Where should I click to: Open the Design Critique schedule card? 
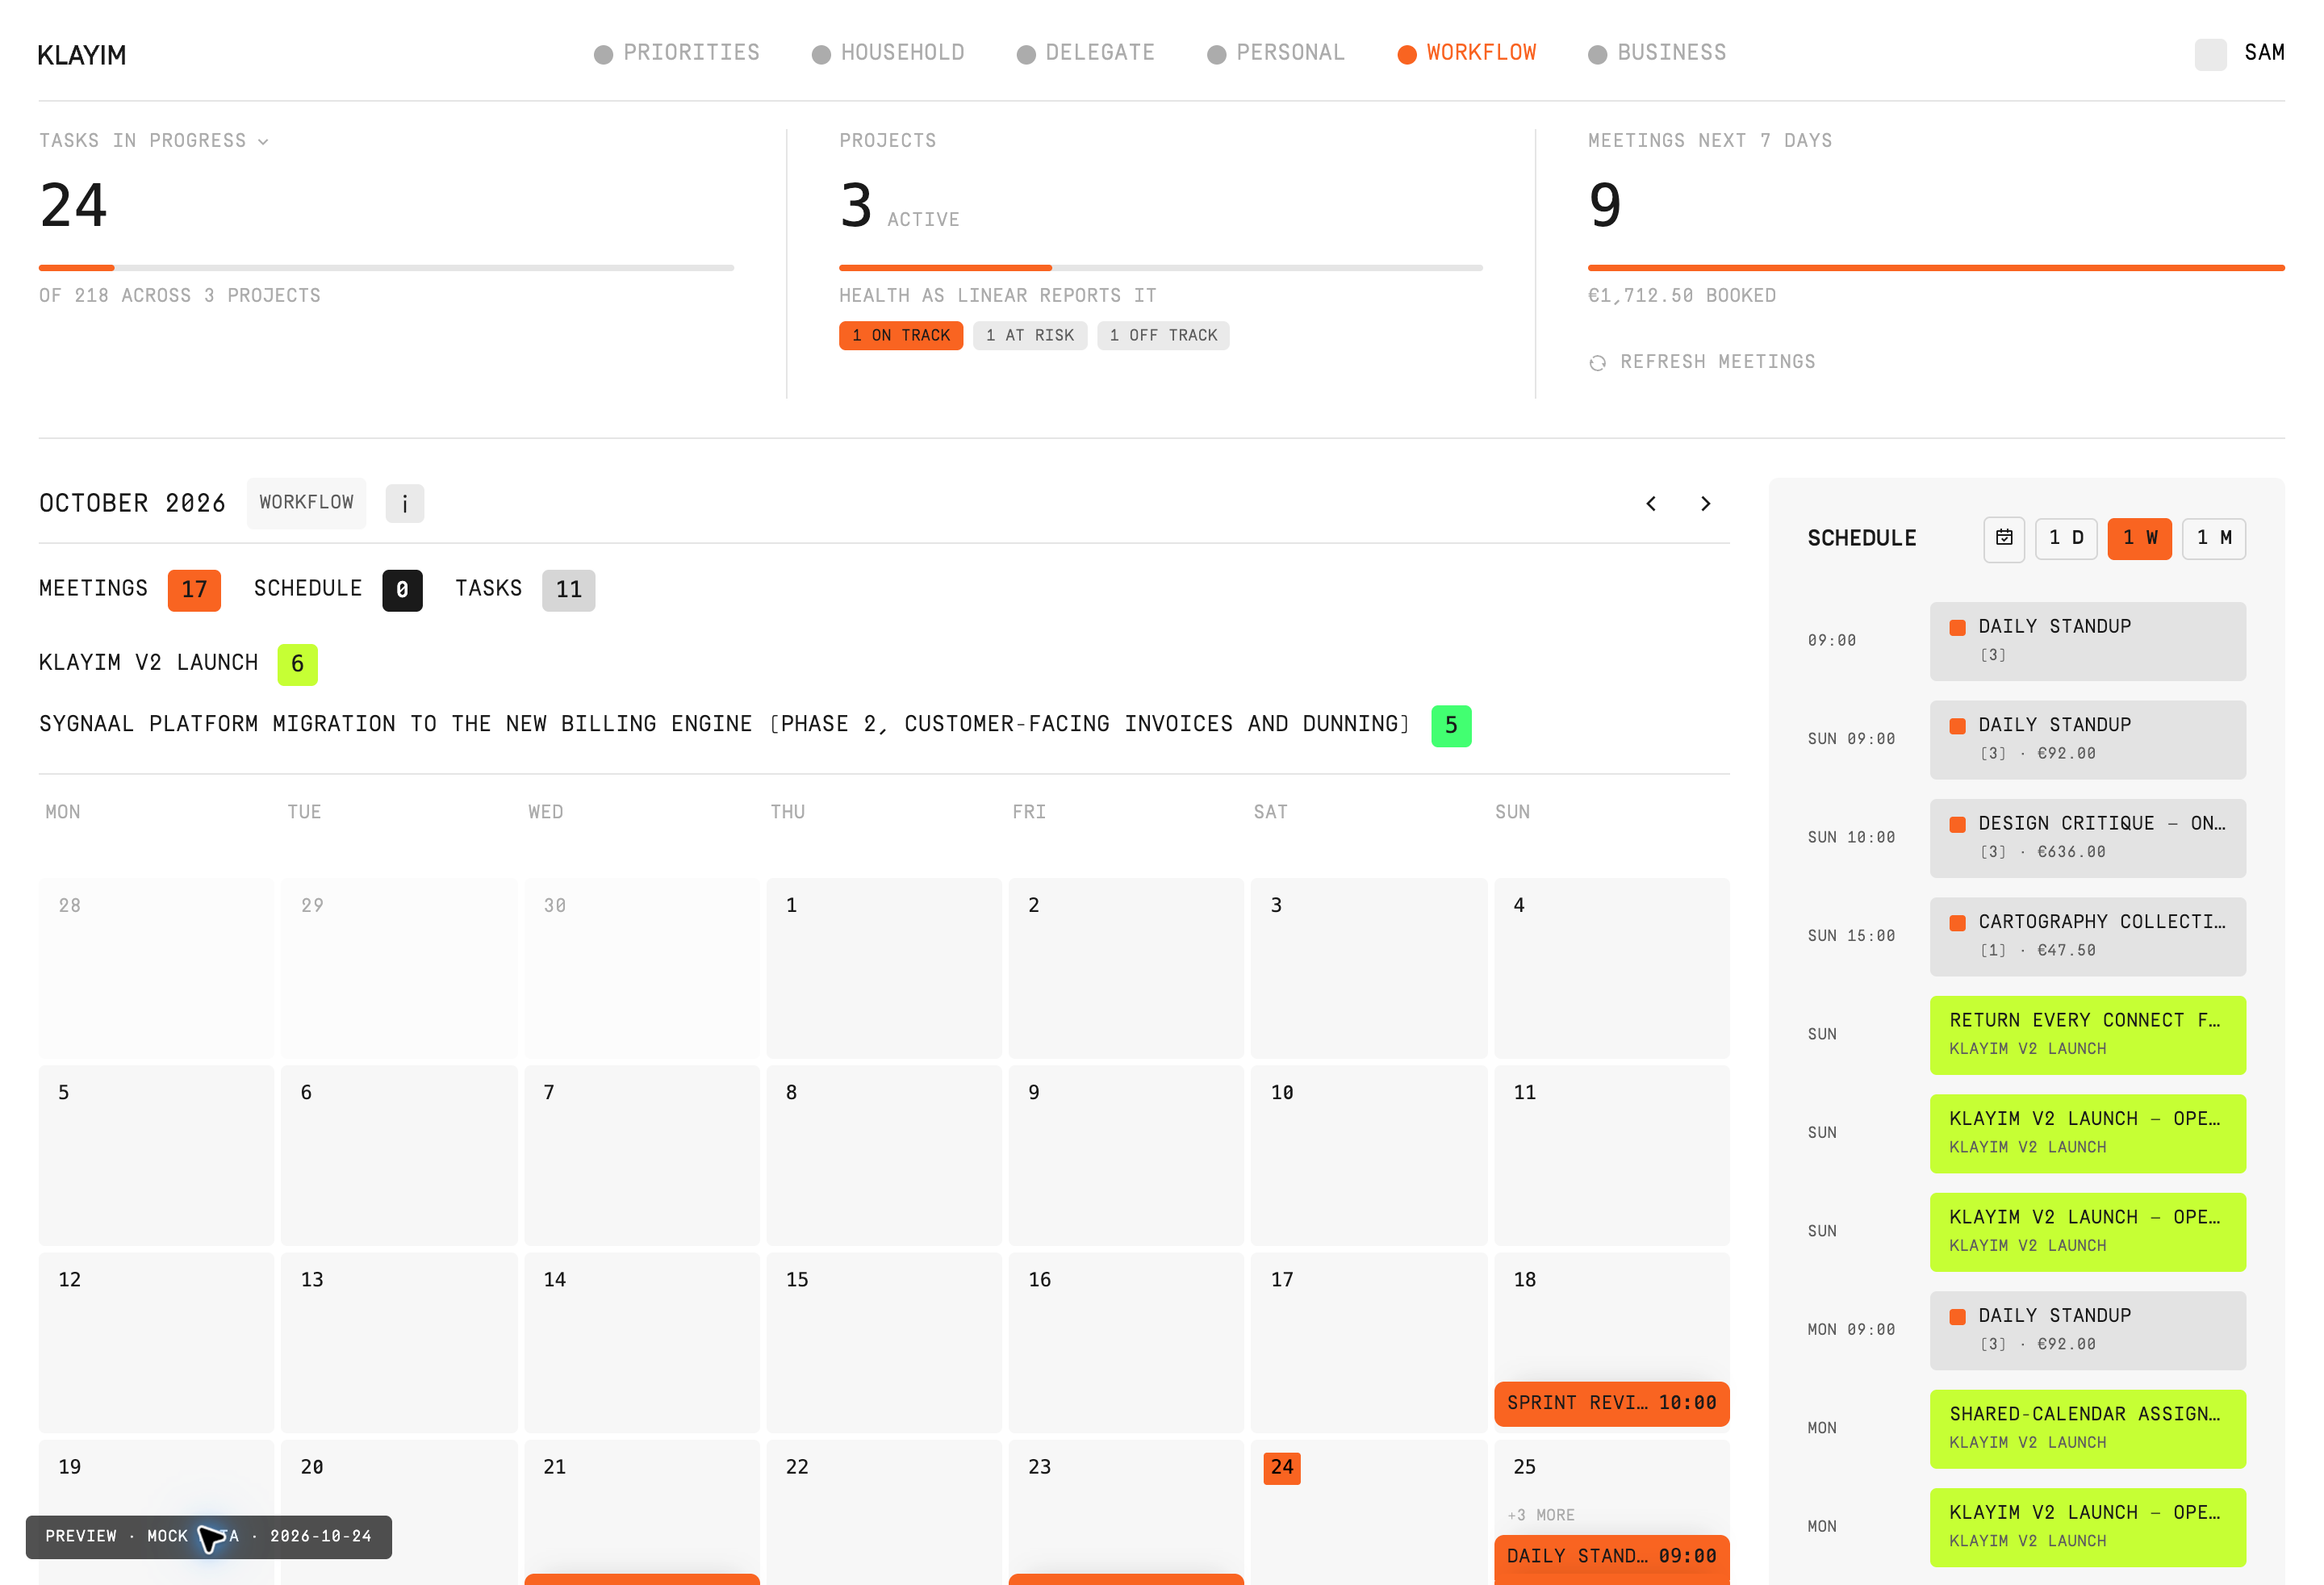pyautogui.click(x=2087, y=838)
